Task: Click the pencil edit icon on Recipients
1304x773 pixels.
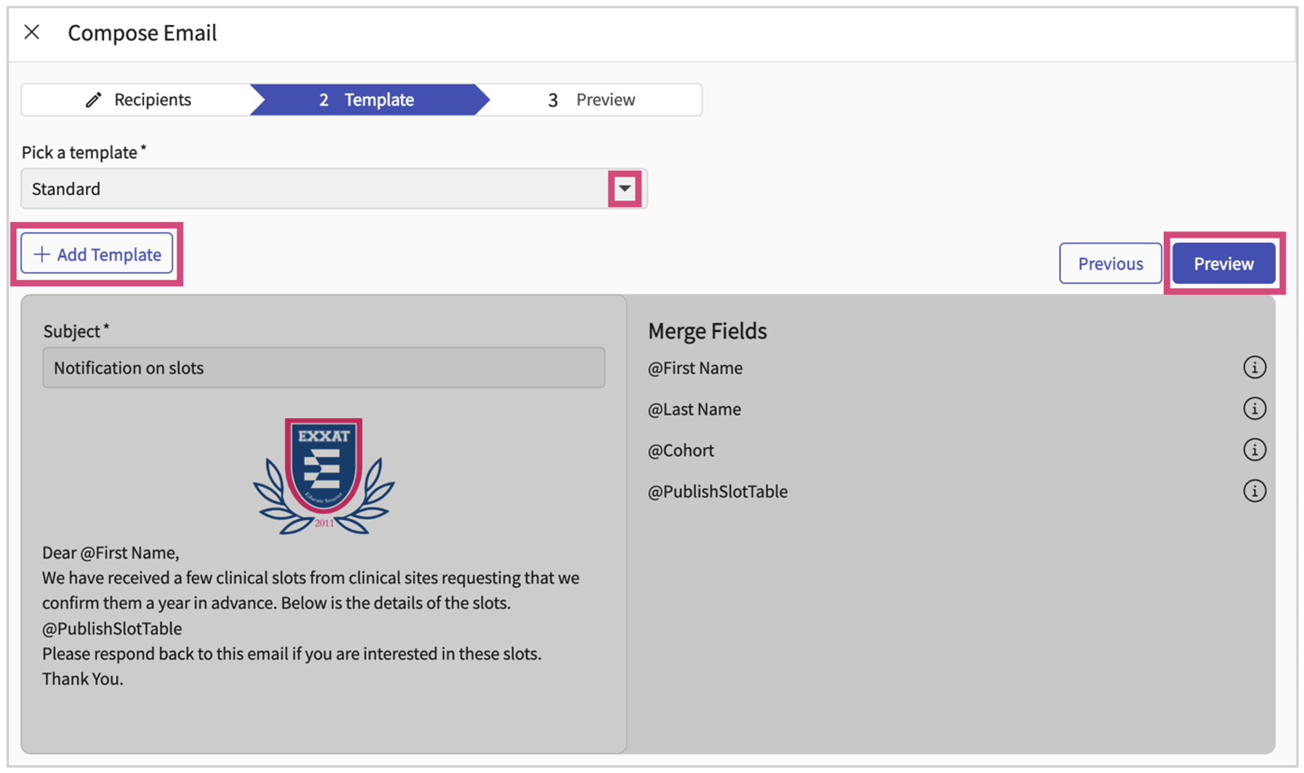Action: pos(93,100)
